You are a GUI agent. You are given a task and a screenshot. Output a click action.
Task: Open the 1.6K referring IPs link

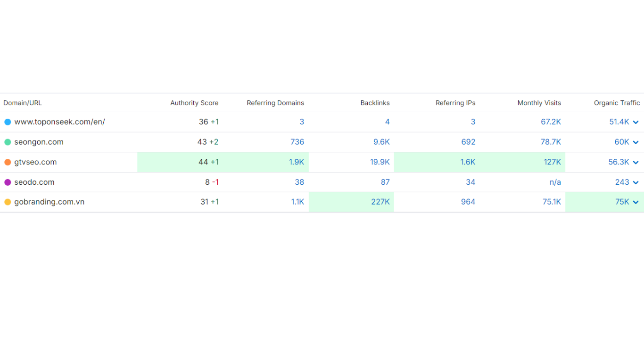(468, 162)
